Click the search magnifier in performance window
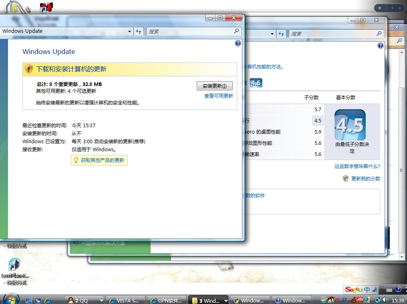 tap(379, 34)
